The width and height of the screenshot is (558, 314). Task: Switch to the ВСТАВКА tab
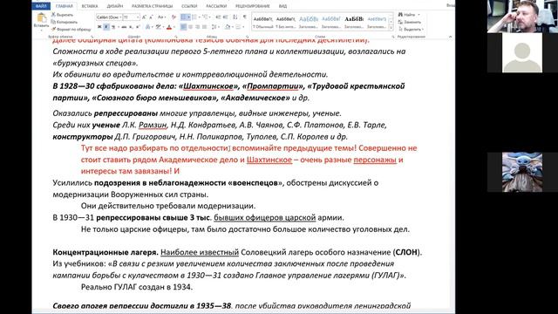point(90,6)
